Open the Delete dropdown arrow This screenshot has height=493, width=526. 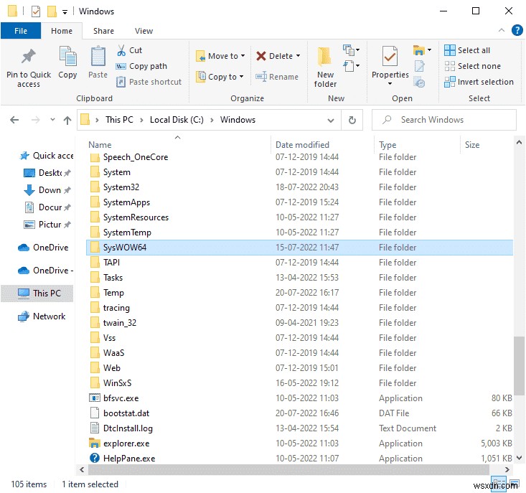[298, 56]
